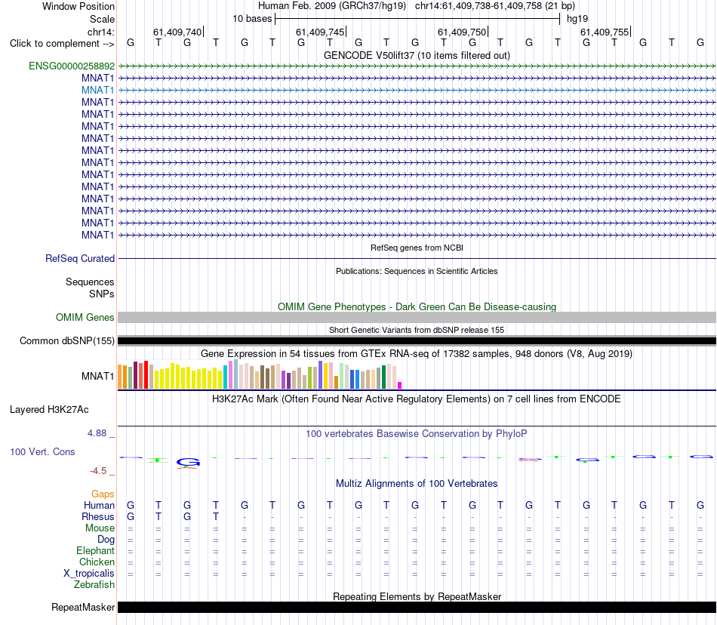Click the gray OMIM Genes track bar
The width and height of the screenshot is (717, 625).
(417, 317)
